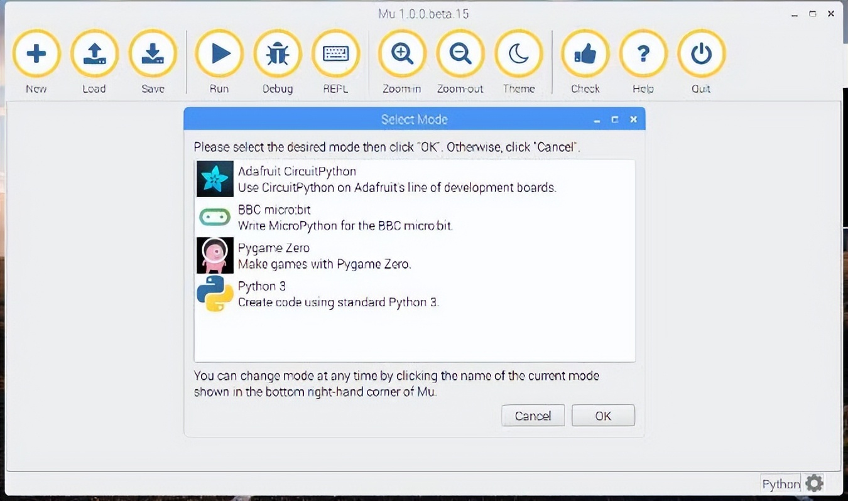Viewport: 848px width, 501px height.
Task: Click the Pygame Zero alien icon
Action: (215, 256)
